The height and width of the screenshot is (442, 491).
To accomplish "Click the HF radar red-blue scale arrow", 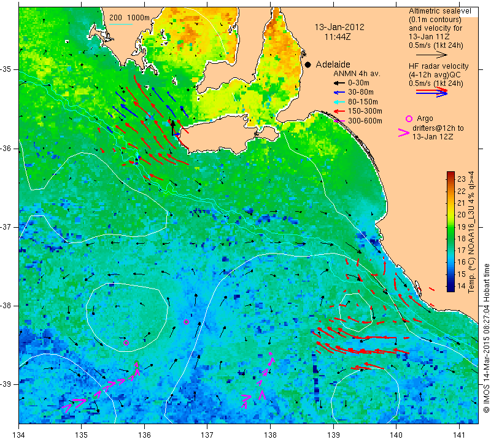I will point(431,92).
